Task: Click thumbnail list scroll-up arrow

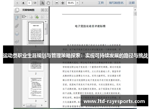Action: coord(46,21)
